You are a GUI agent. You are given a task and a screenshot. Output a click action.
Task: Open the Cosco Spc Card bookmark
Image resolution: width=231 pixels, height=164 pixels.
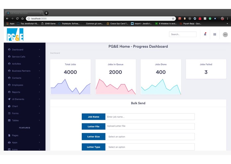tap(117, 24)
